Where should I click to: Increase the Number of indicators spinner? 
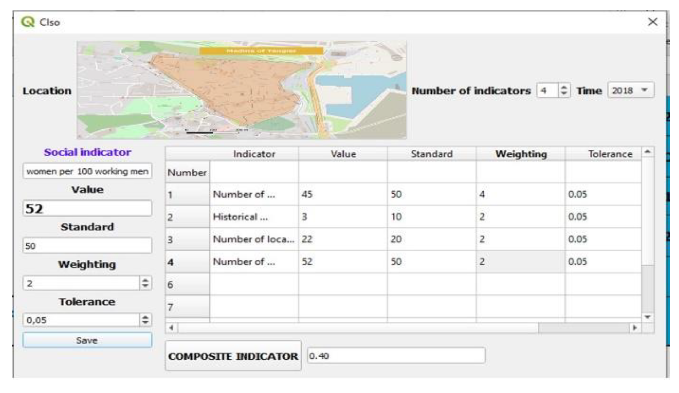click(x=563, y=88)
